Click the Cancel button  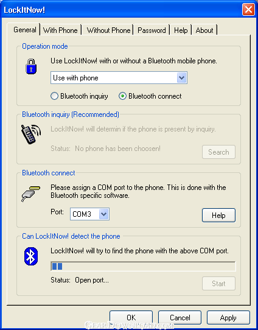pos(180,317)
